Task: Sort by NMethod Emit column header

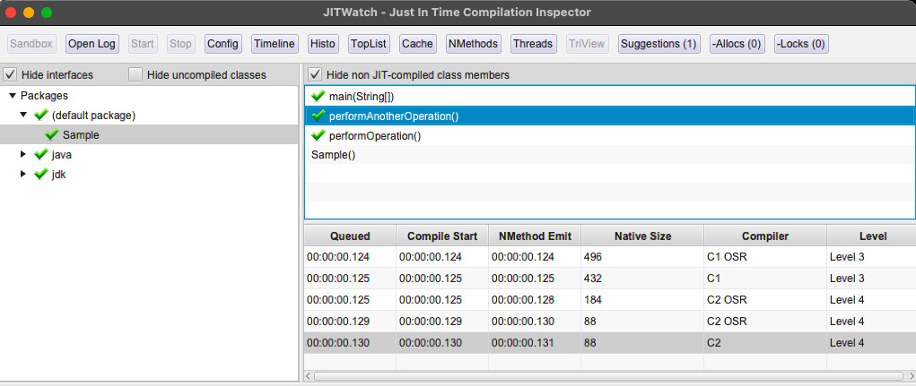Action: [x=535, y=236]
